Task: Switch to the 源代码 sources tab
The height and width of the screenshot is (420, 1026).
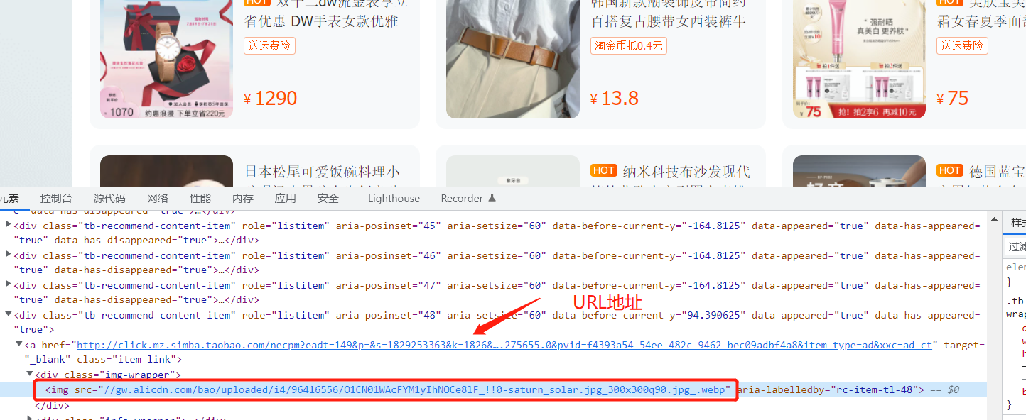Action: coord(109,199)
